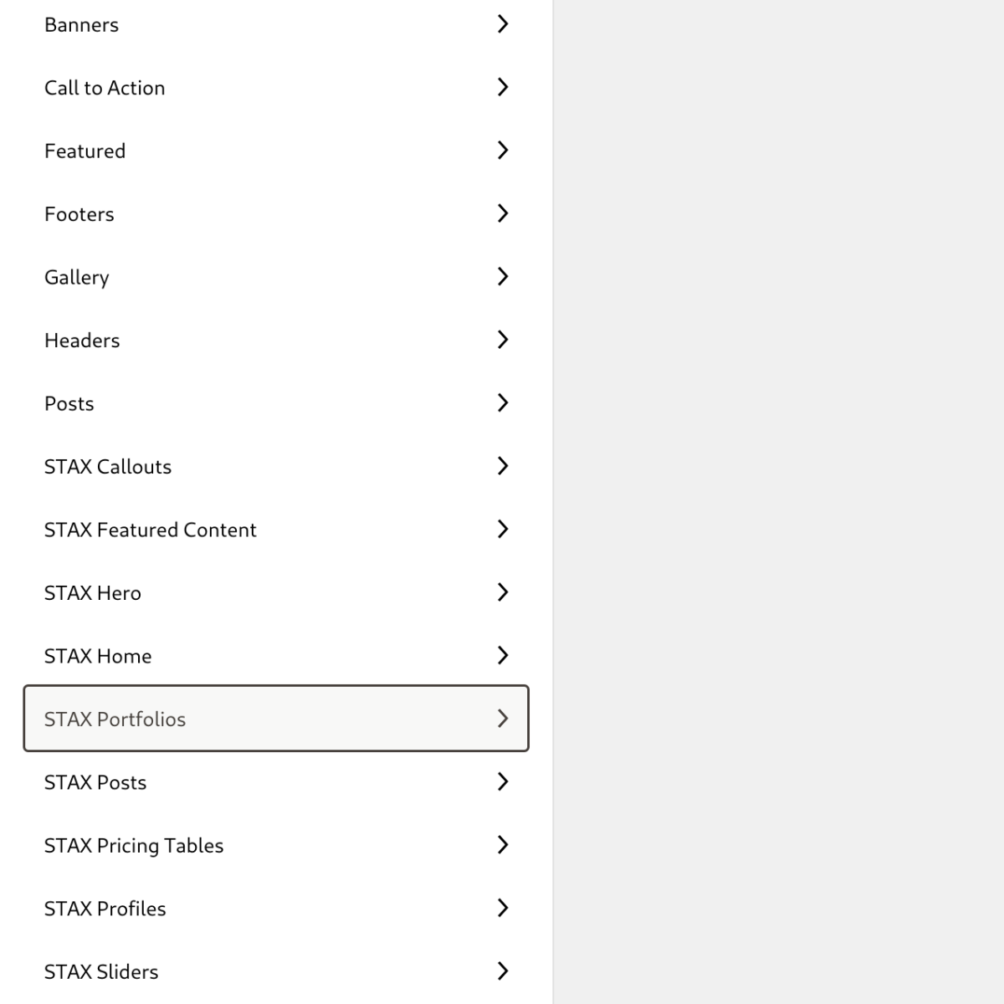The height and width of the screenshot is (1004, 1004).
Task: Open the Banners pattern category
Action: [276, 24]
